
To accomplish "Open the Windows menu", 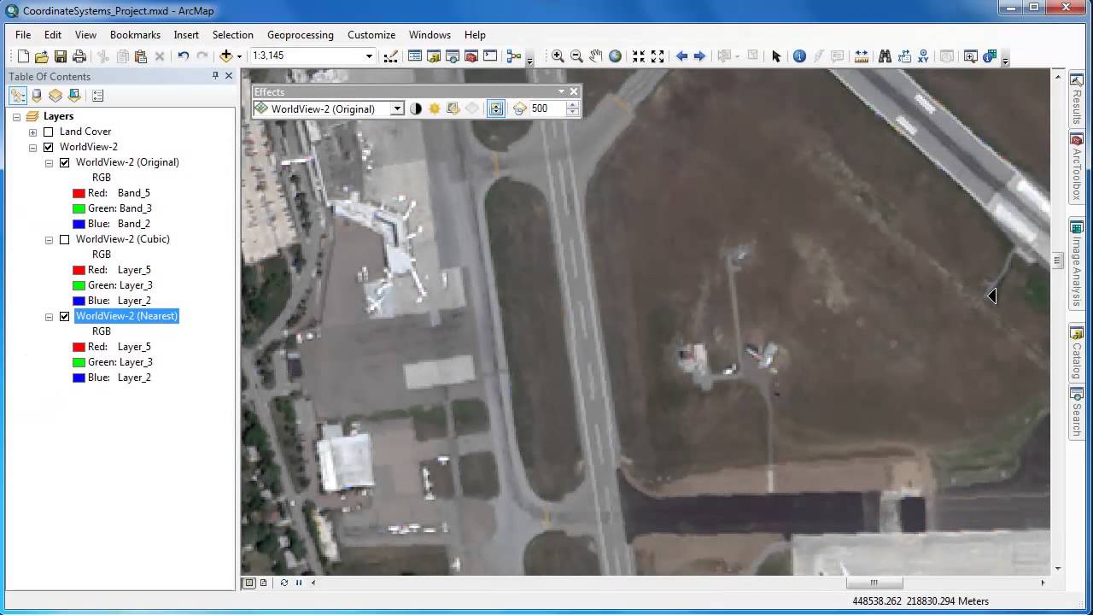I will click(430, 35).
